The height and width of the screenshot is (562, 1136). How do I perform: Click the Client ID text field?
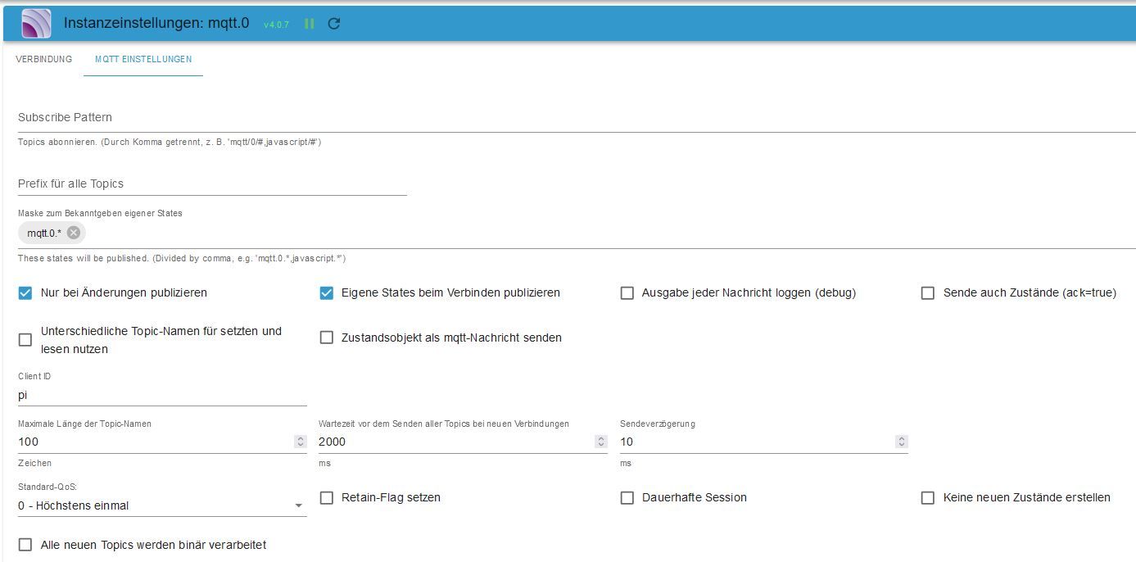(x=162, y=395)
